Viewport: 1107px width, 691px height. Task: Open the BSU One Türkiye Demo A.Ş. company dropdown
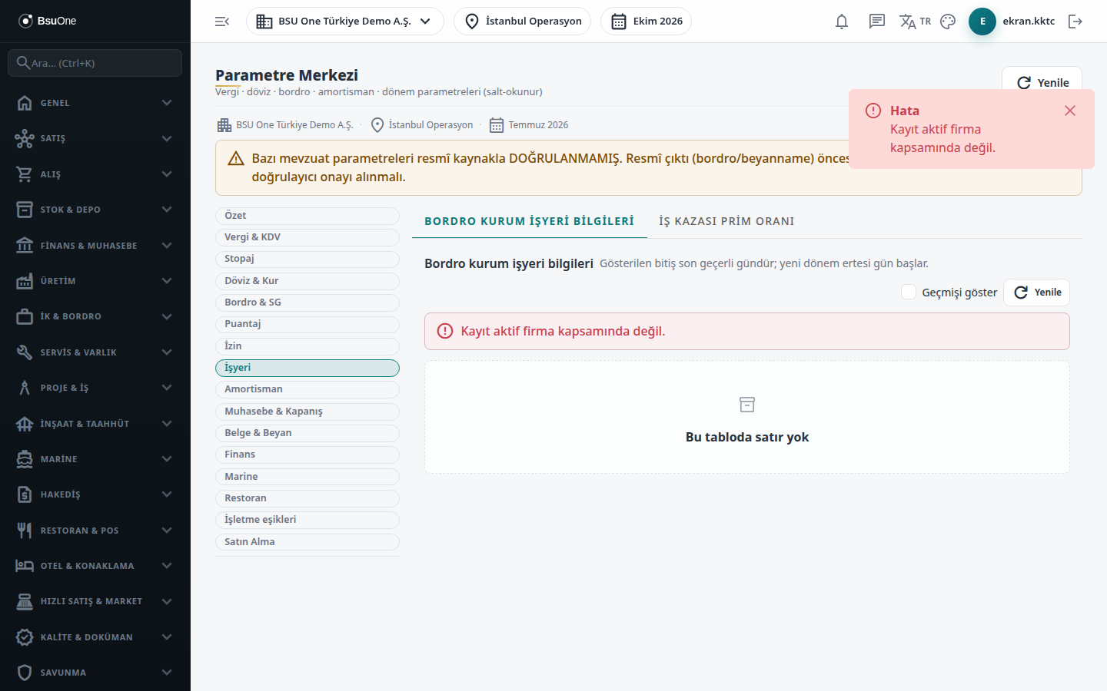tap(345, 21)
